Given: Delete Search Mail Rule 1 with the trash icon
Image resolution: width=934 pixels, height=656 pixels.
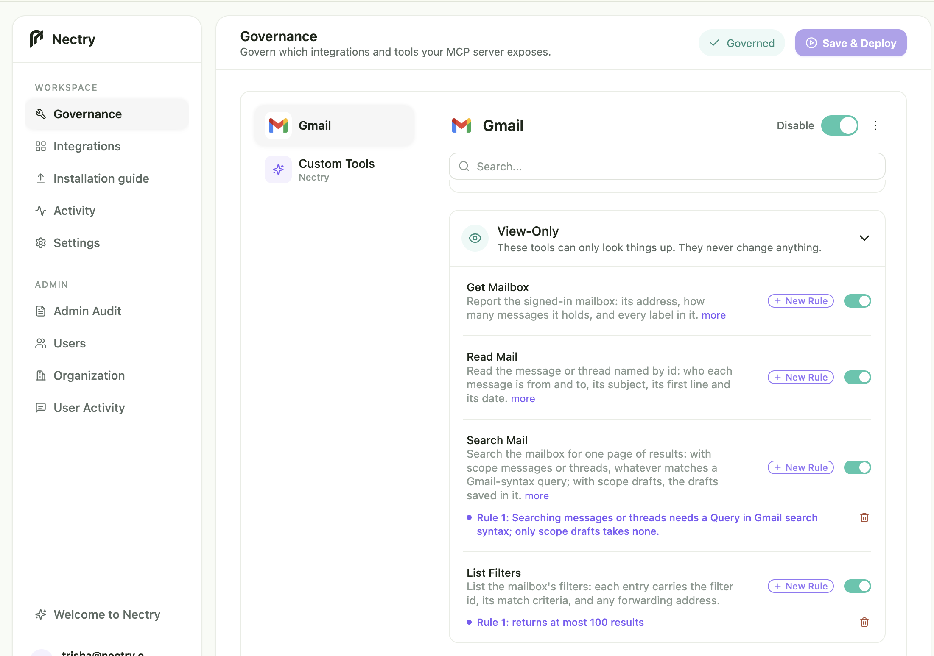Looking at the screenshot, I should (864, 517).
